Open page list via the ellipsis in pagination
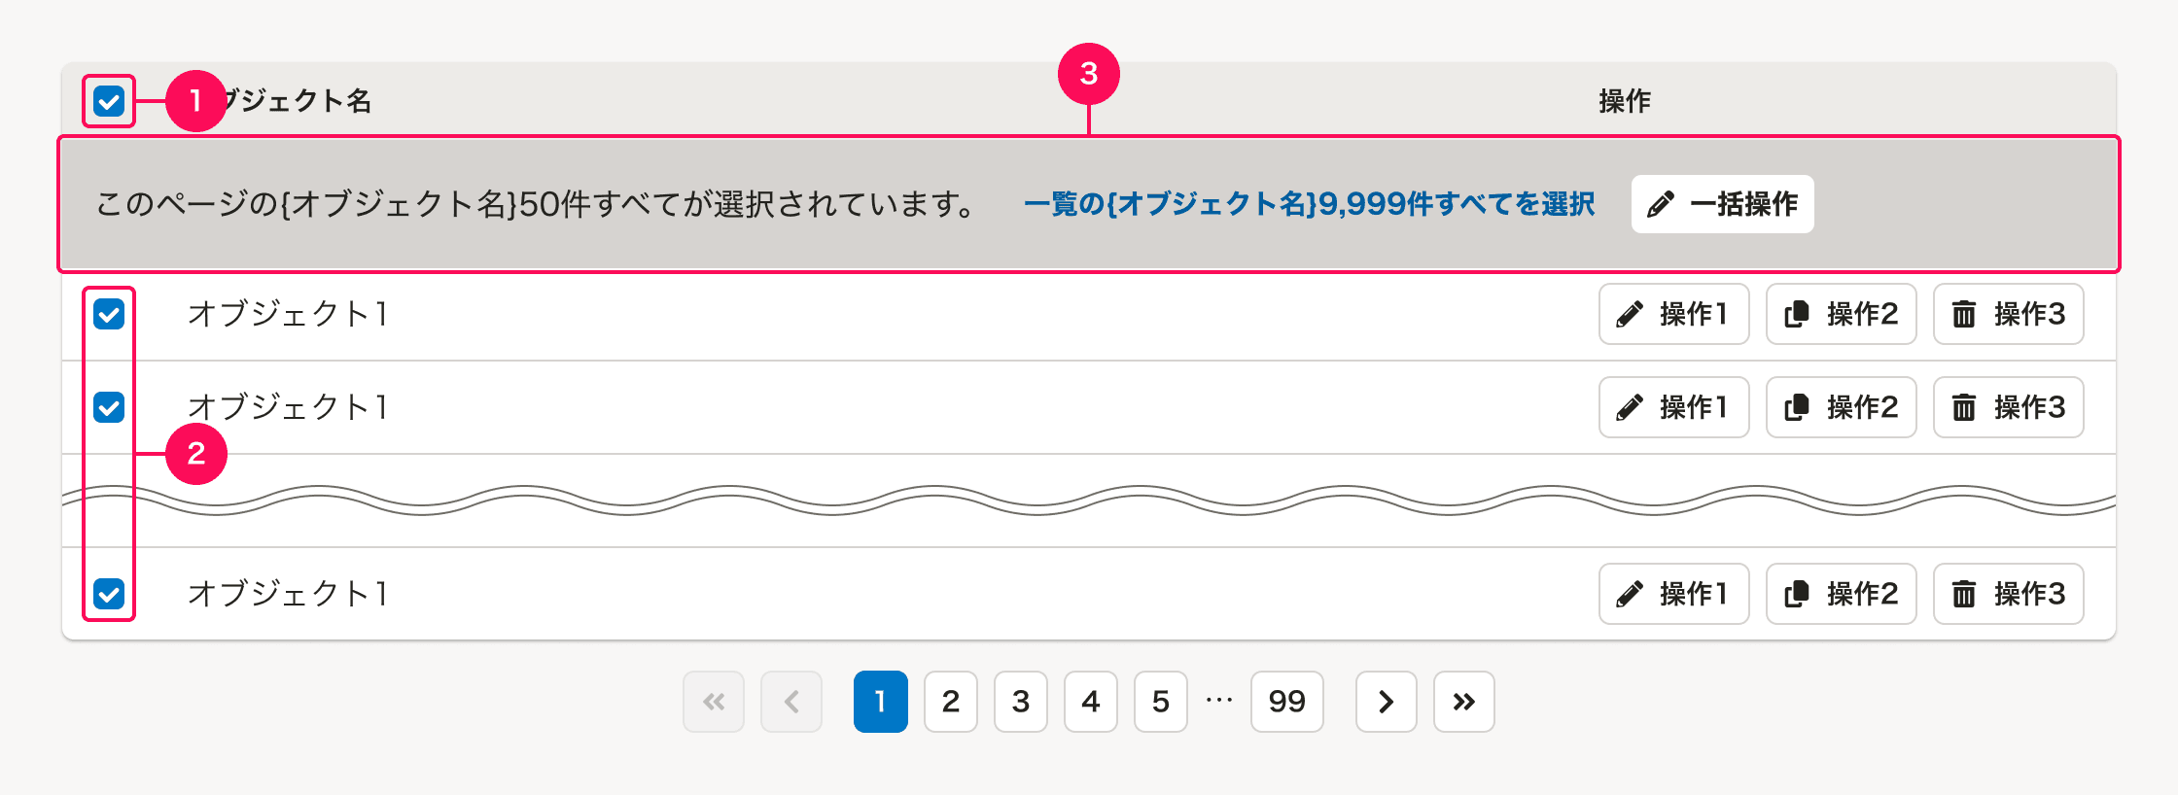Viewport: 2178px width, 795px height. (1218, 701)
